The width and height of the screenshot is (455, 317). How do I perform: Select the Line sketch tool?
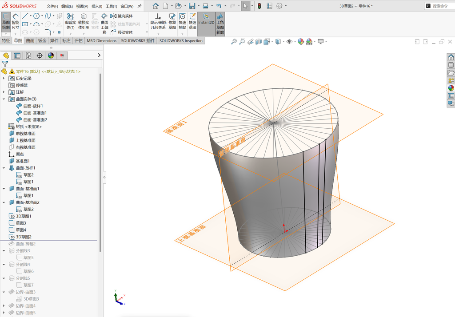[x=25, y=16]
